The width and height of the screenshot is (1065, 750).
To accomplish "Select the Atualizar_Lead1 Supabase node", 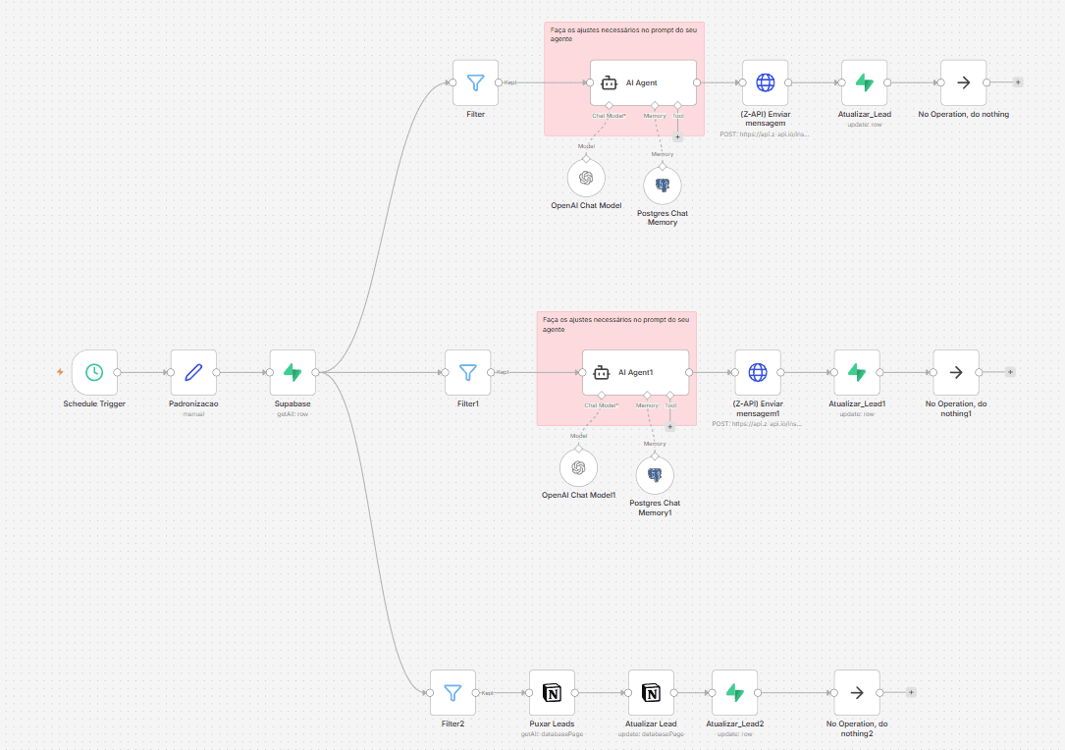I will 857,372.
